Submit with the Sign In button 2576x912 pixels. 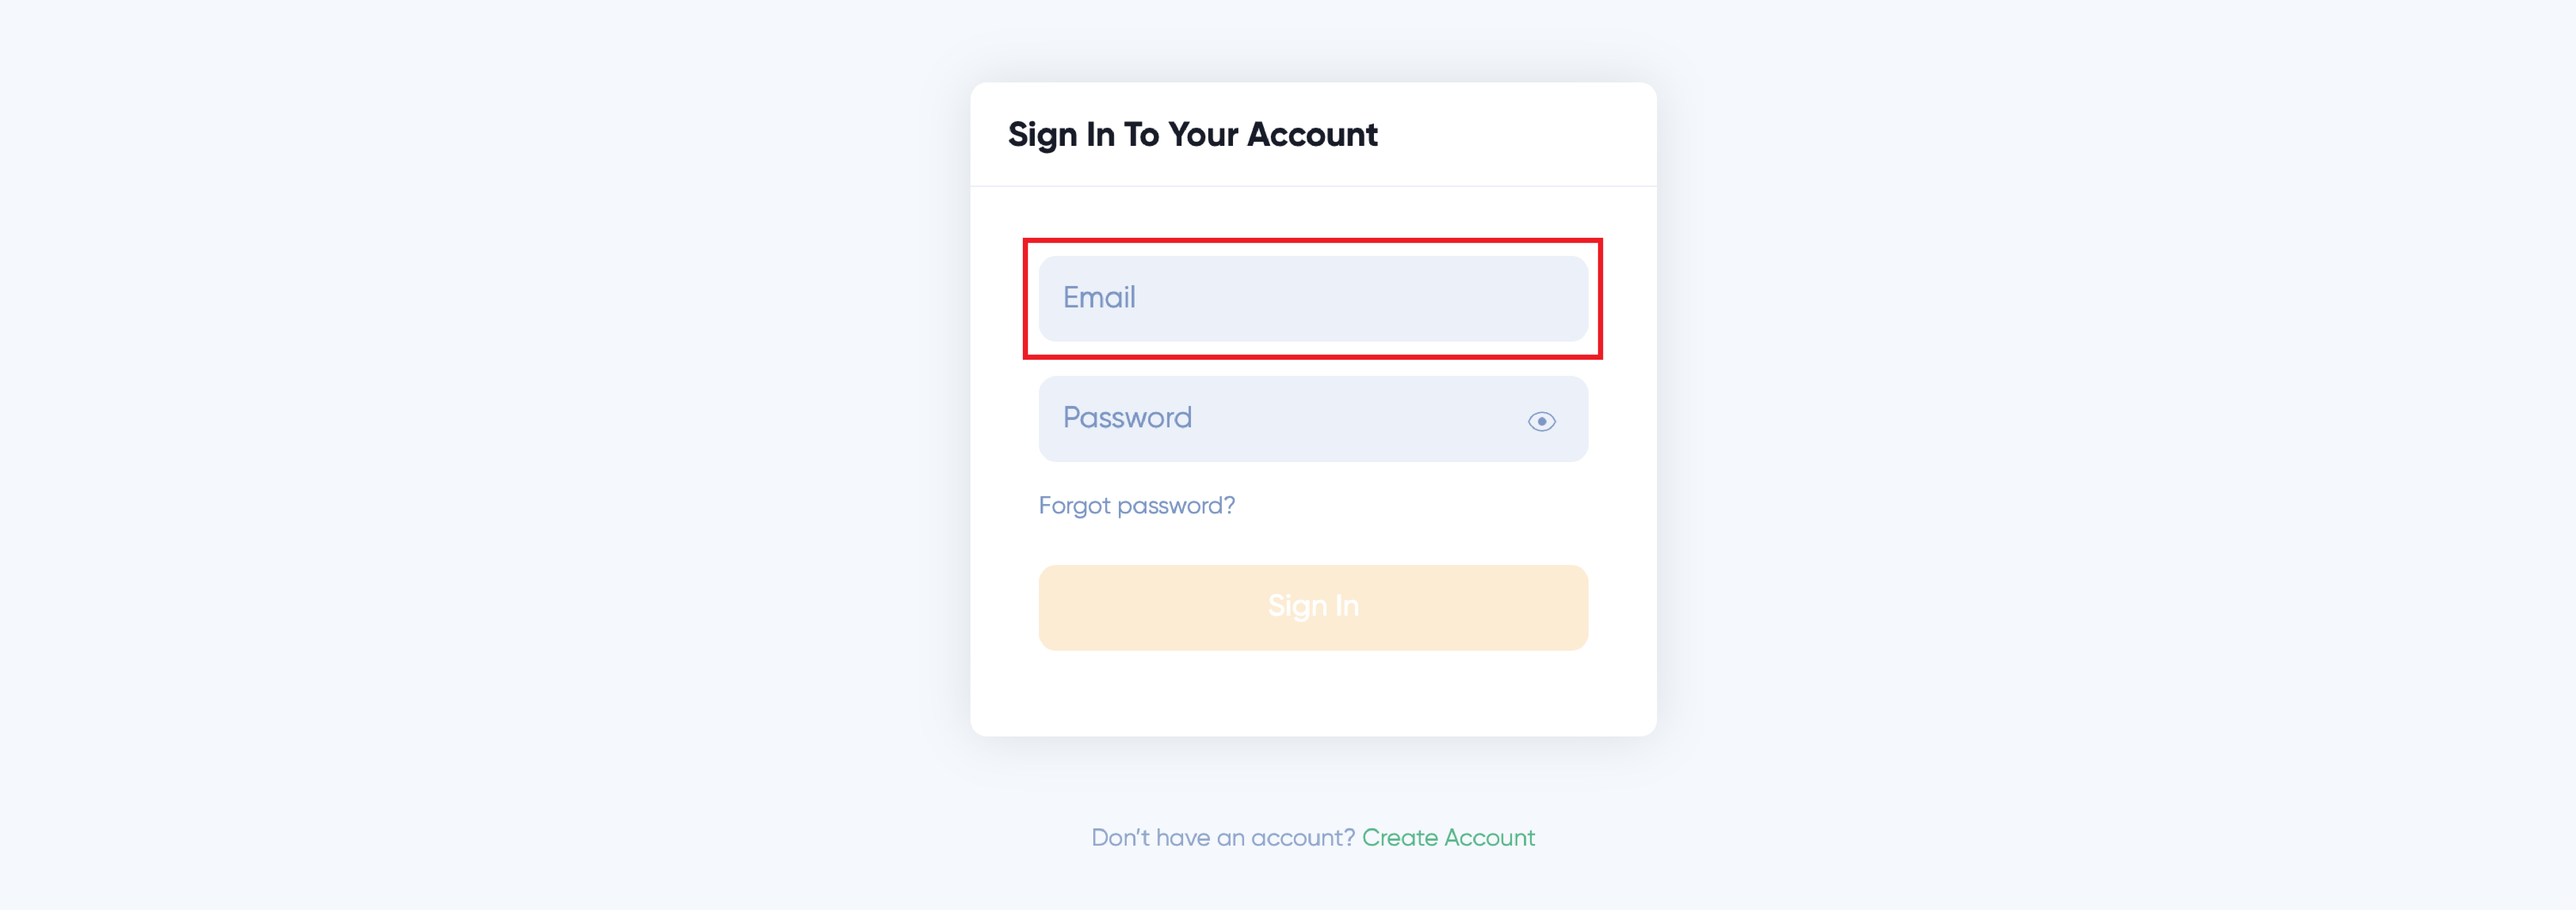1312,607
